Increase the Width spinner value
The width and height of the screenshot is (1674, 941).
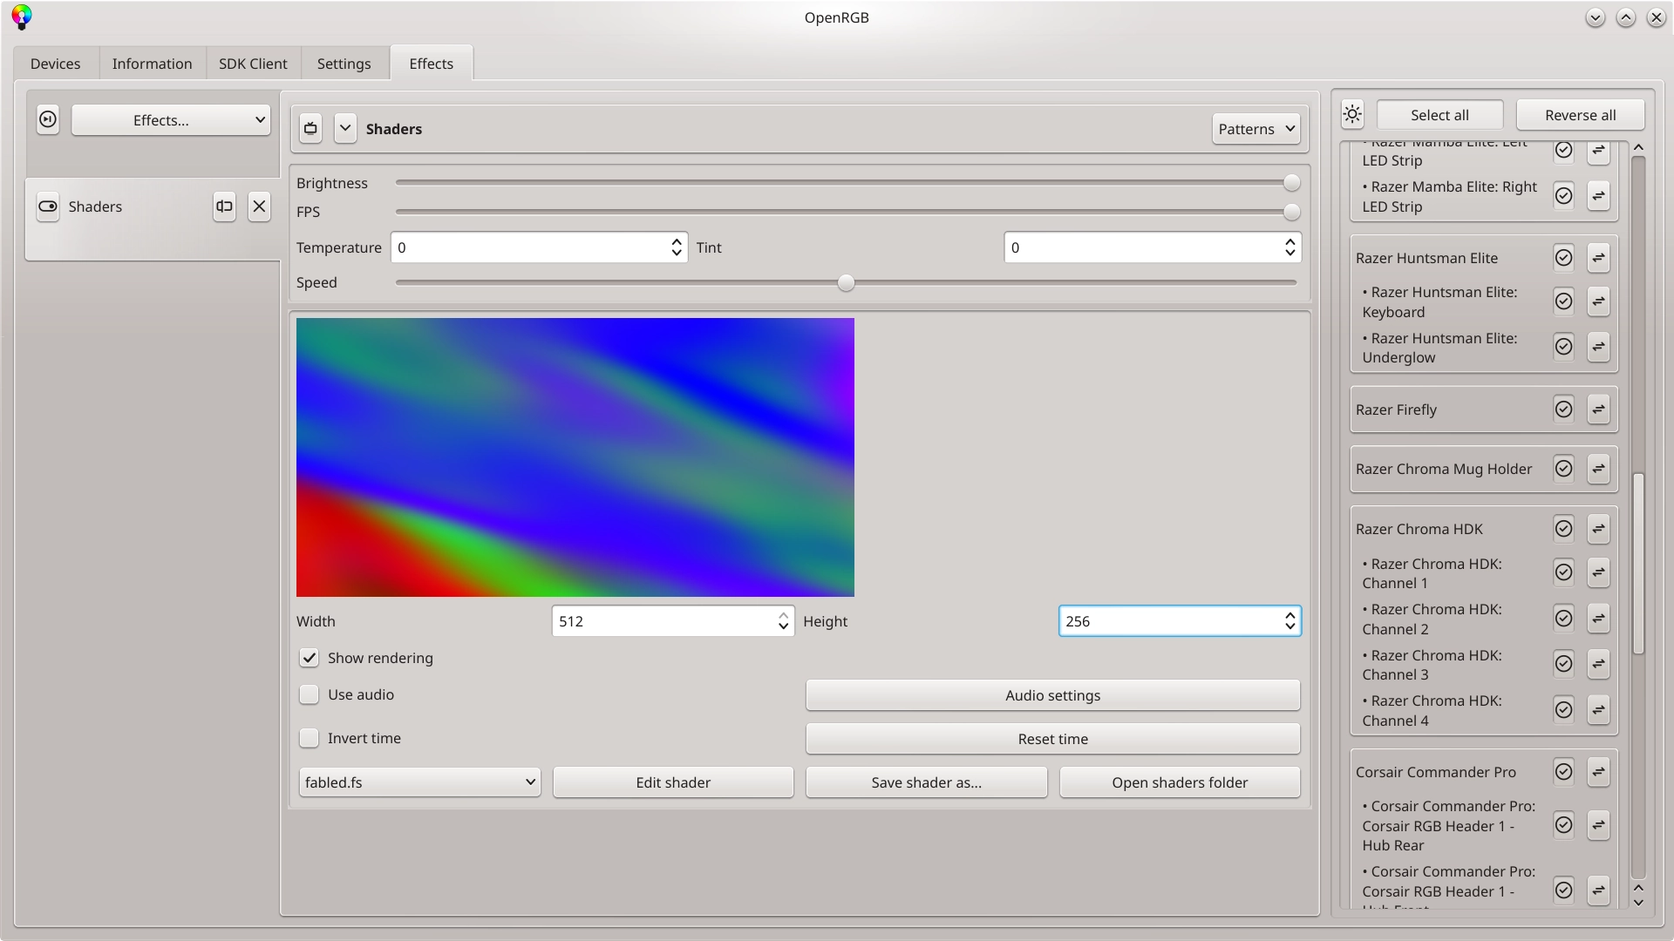point(783,616)
